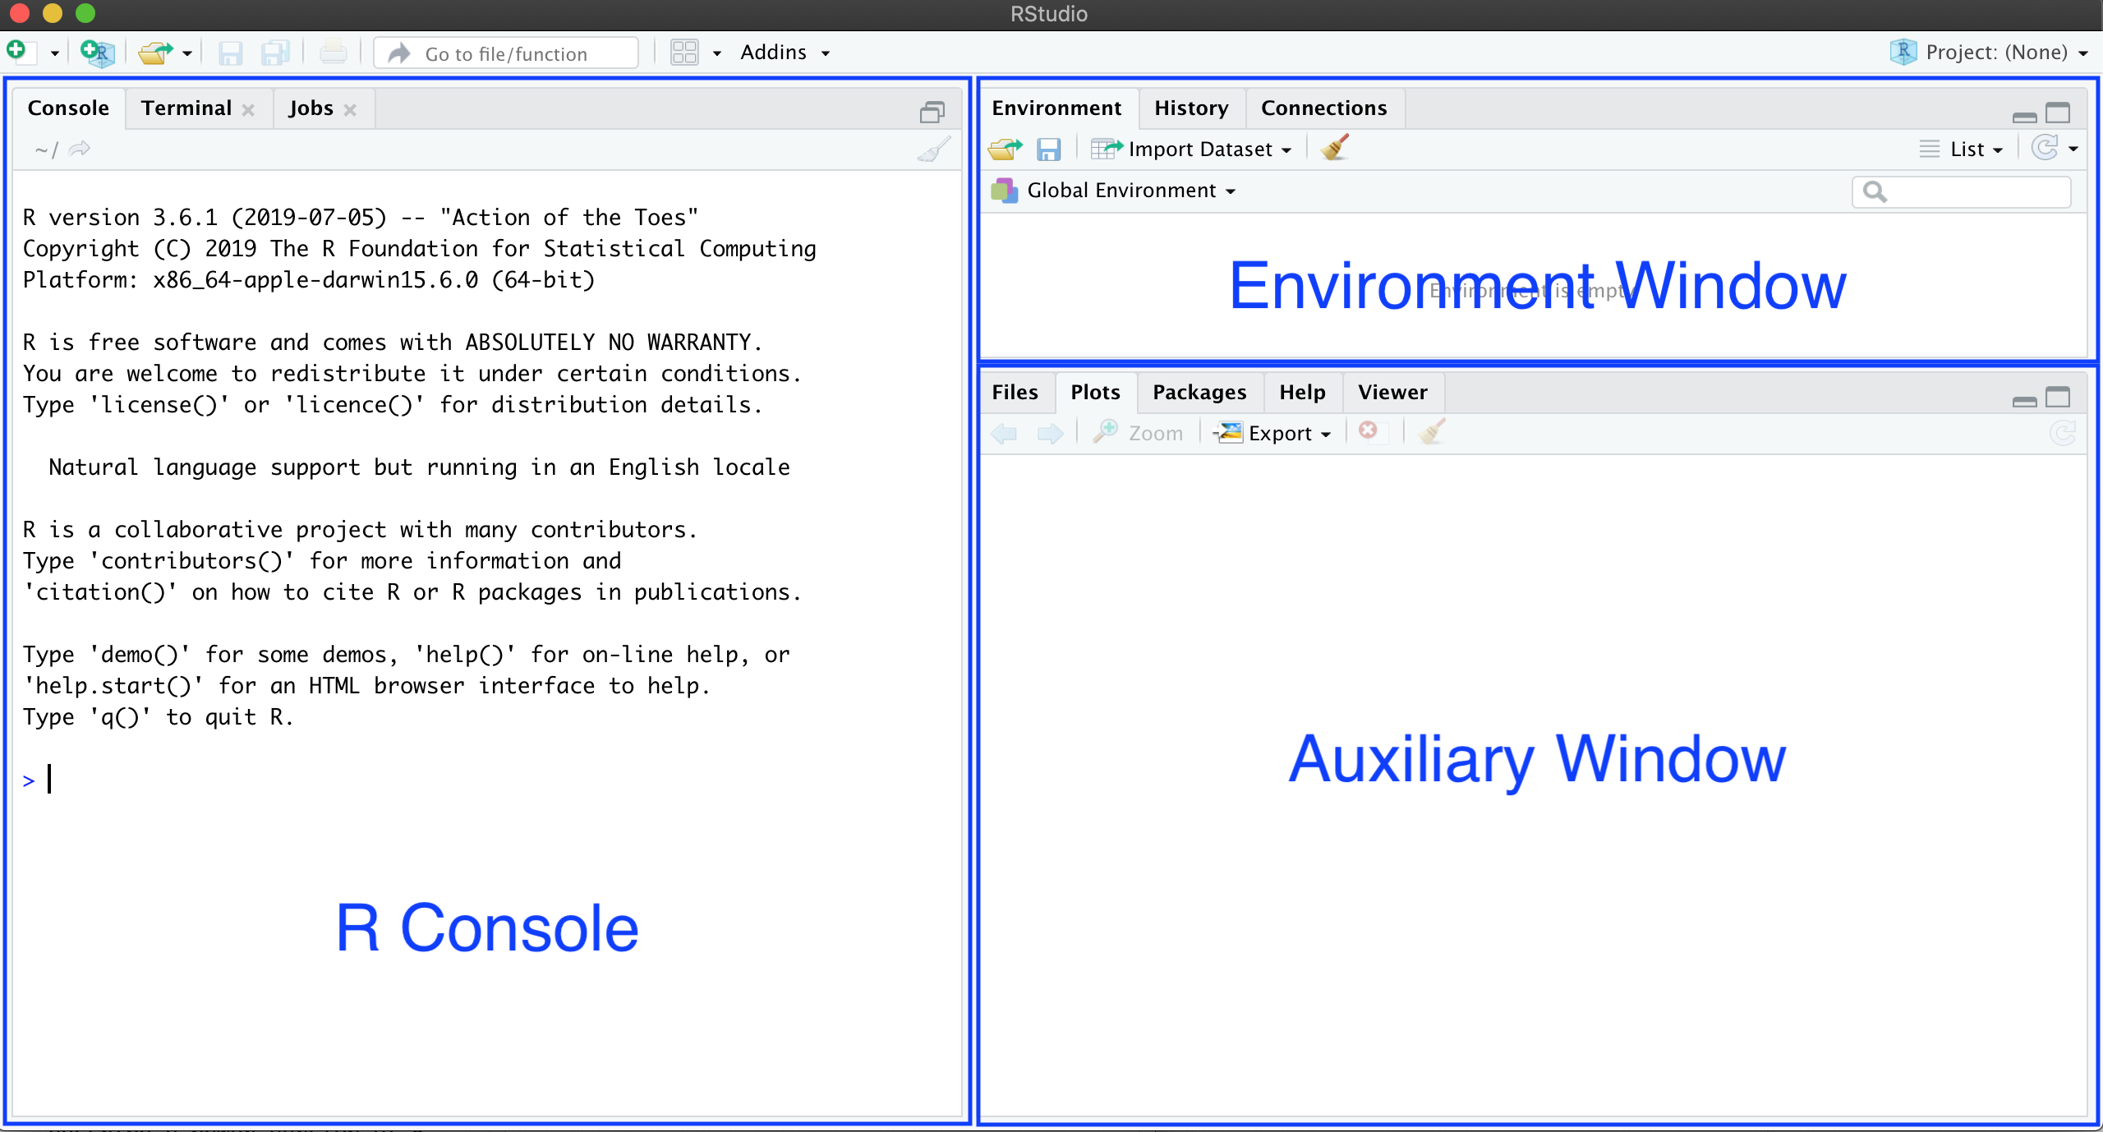Screen dimensions: 2103x1132
Task: Open refresh options dropdown arrow in Environment
Action: point(2073,150)
